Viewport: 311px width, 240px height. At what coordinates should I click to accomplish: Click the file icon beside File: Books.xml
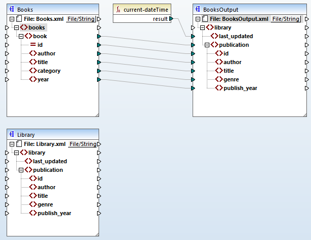point(19,19)
